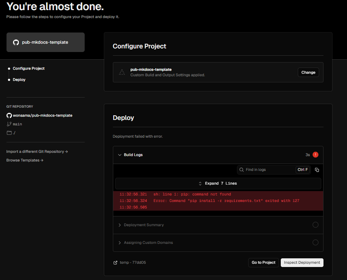Click the Deployment Summary status circle
Screen dimensions: 347x280
click(x=316, y=225)
